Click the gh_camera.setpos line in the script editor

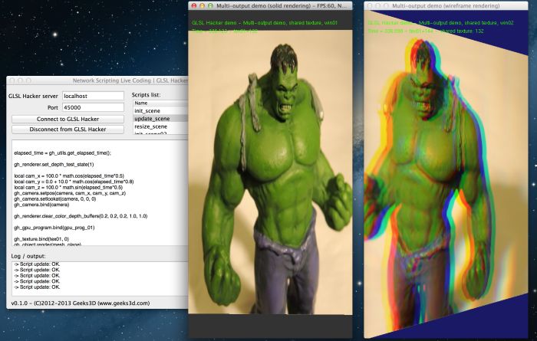pyautogui.click(x=70, y=193)
